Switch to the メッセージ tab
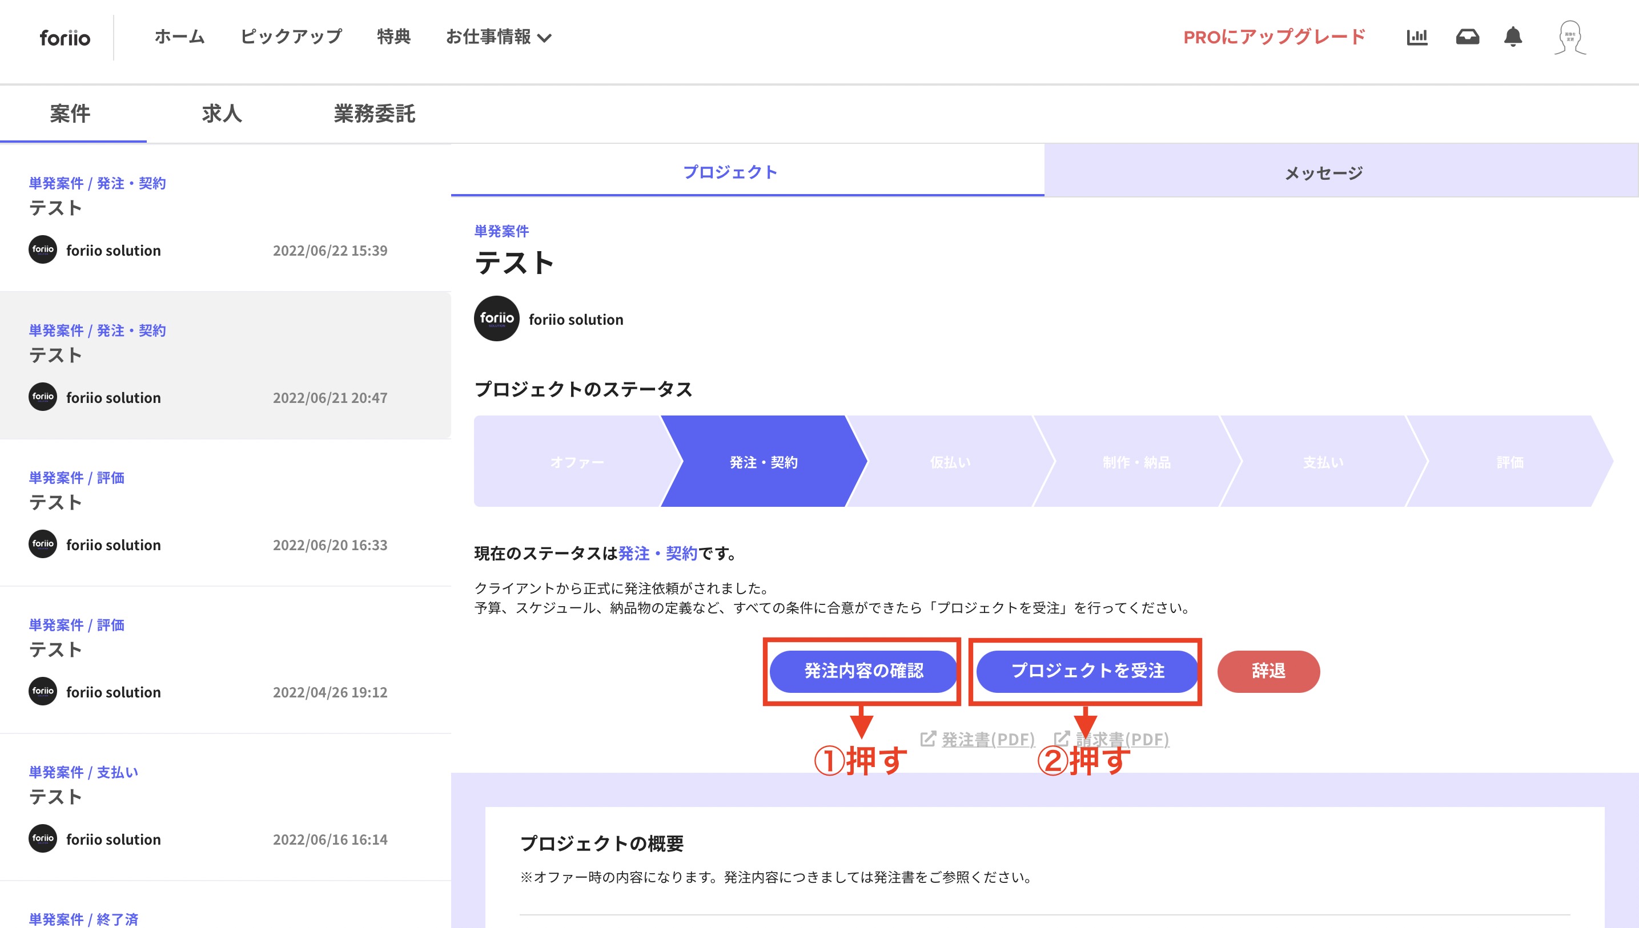Viewport: 1639px width, 928px height. pos(1341,171)
